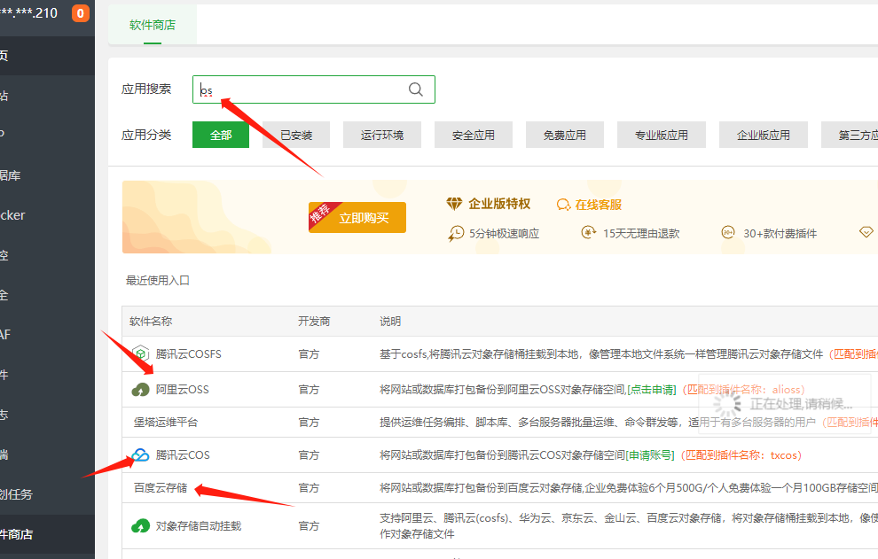This screenshot has height=559, width=878.
Task: Open the 百度云存储 plugin name
Action: [x=161, y=488]
